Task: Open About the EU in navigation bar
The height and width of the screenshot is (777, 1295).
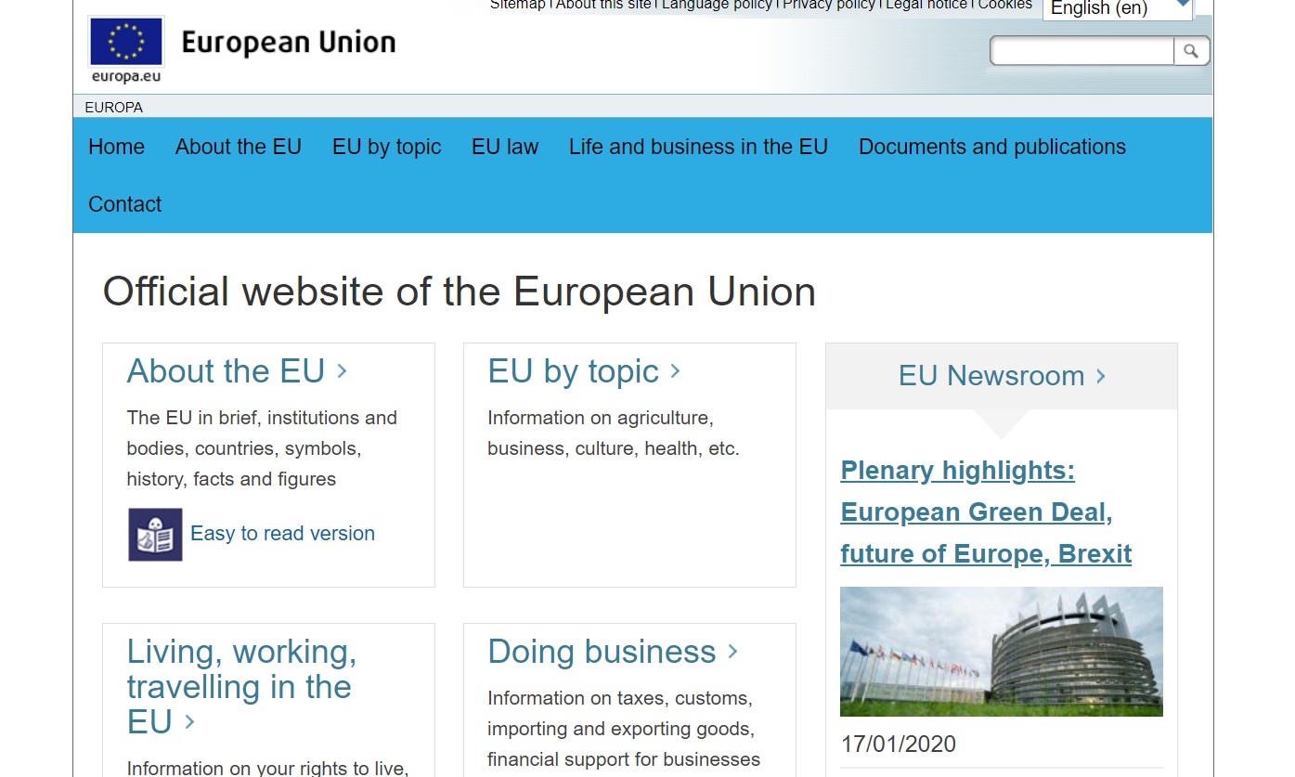Action: coord(239,147)
